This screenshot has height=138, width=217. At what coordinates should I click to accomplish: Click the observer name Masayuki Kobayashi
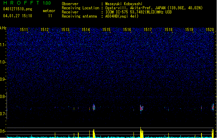click(124, 4)
